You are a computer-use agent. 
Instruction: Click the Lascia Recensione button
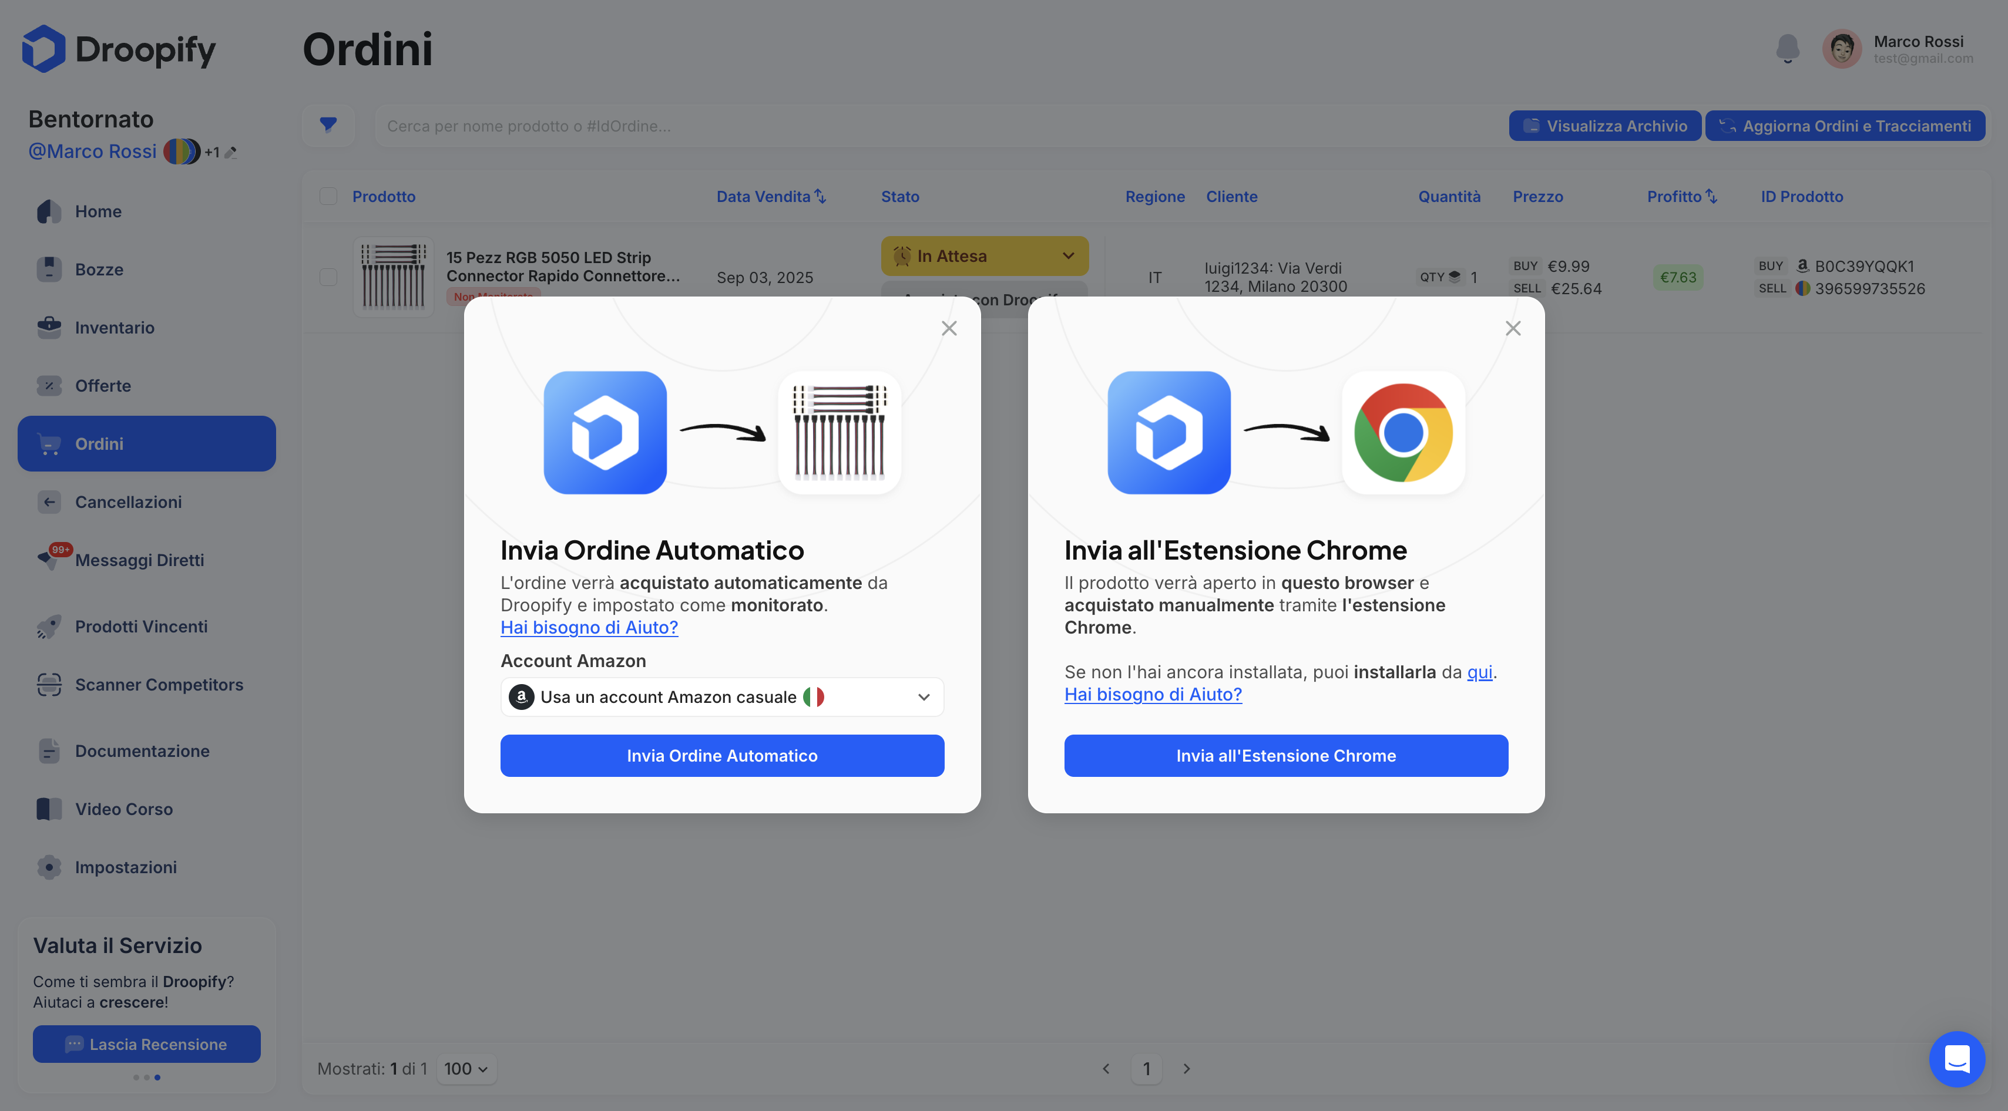pyautogui.click(x=146, y=1044)
